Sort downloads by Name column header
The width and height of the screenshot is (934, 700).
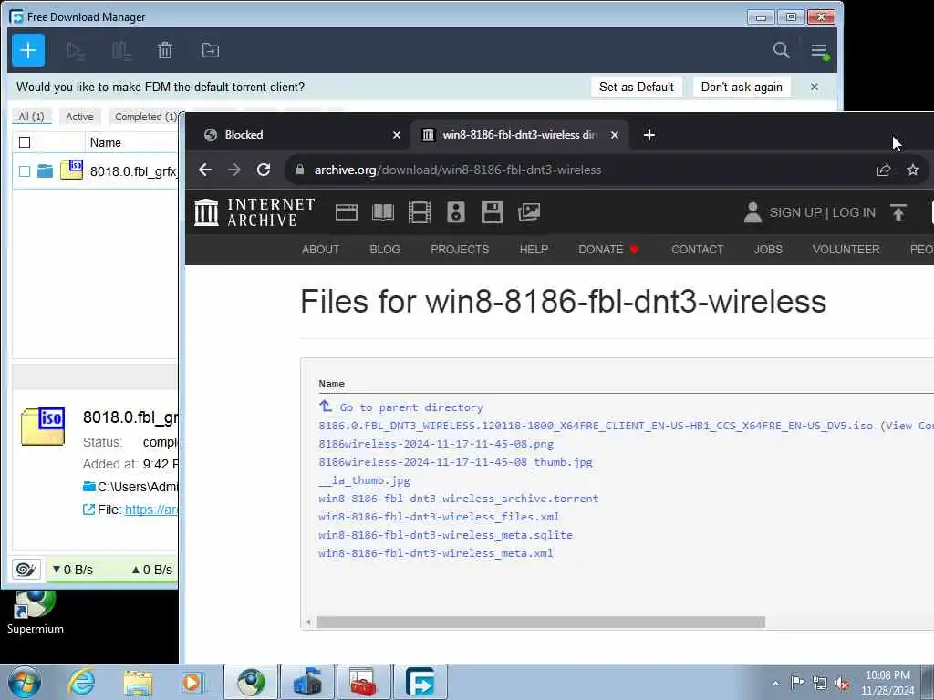(x=106, y=143)
